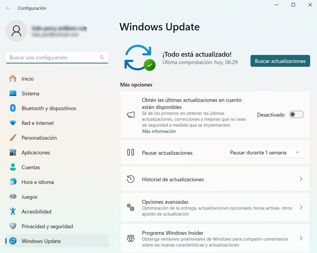This screenshot has width=317, height=253.
Task: Select Red e Internet section
Action: pyautogui.click(x=57, y=123)
